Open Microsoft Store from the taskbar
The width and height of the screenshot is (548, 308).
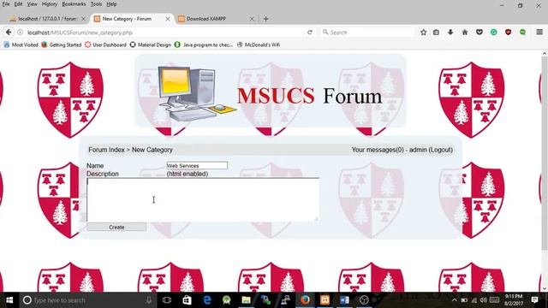187,300
